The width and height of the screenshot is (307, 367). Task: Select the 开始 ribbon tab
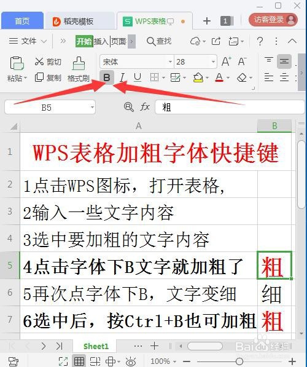(x=84, y=41)
